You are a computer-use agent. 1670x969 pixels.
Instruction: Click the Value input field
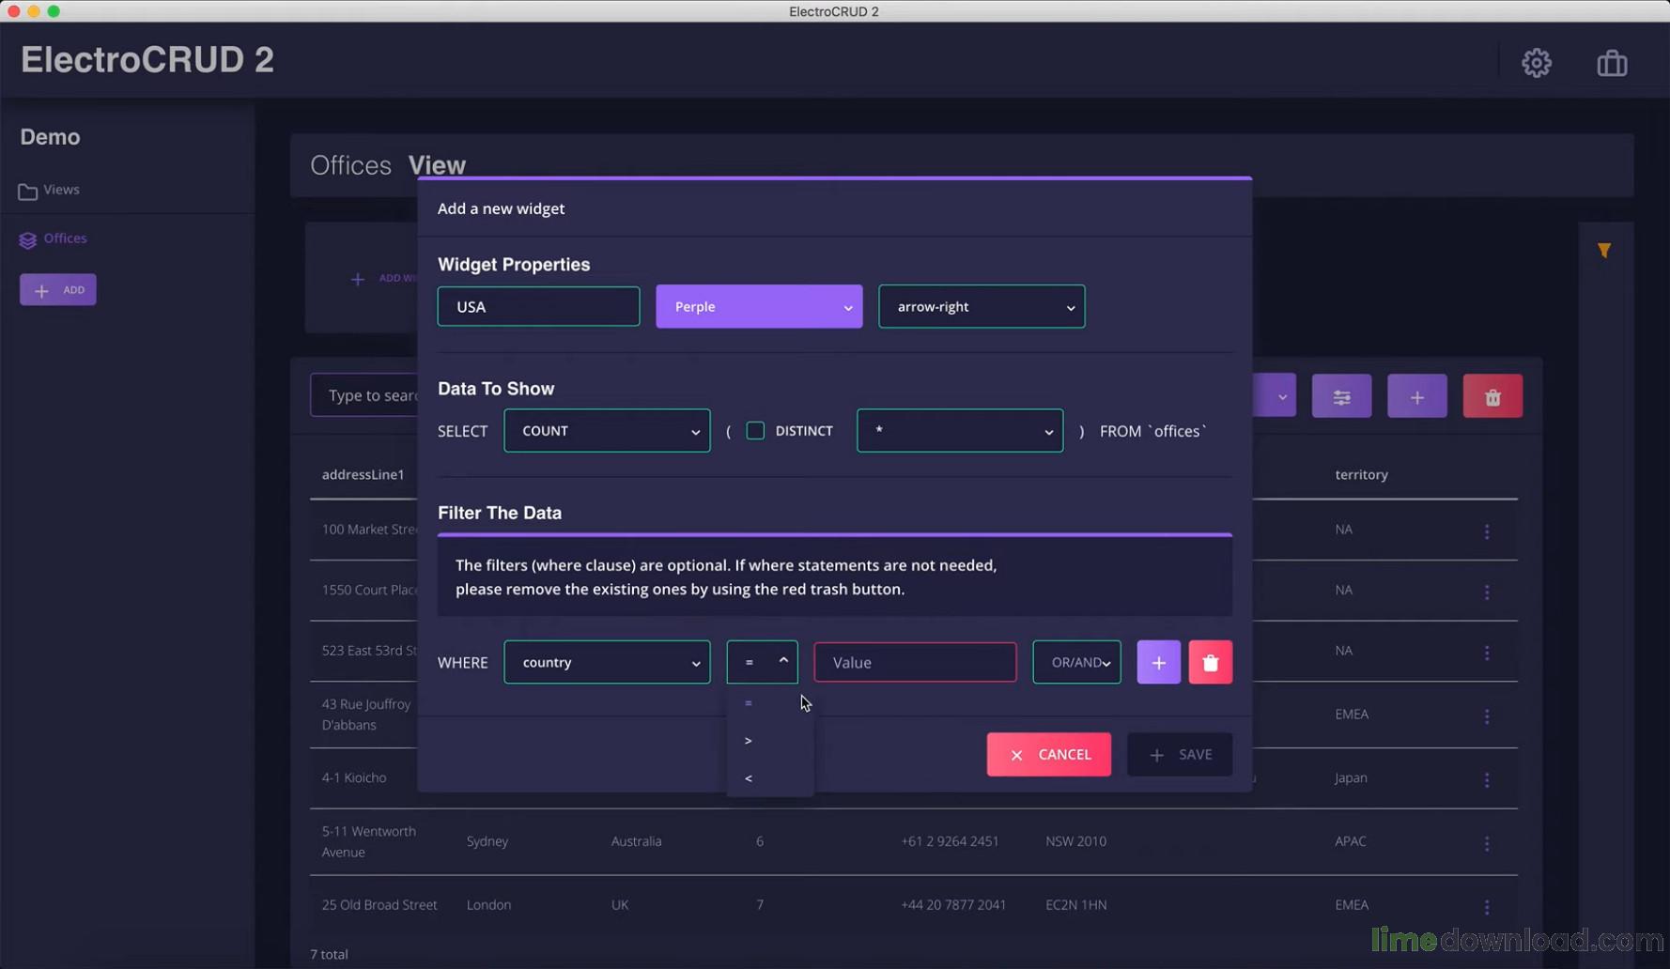(x=915, y=663)
